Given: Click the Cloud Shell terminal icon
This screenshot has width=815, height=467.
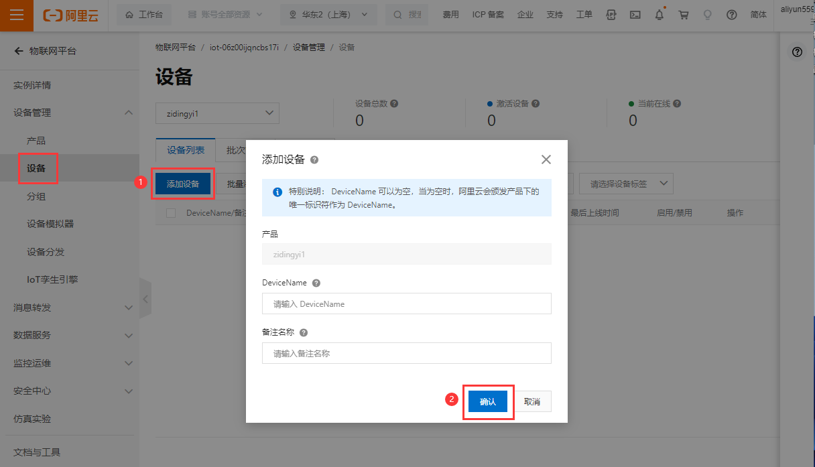Looking at the screenshot, I should coord(635,15).
